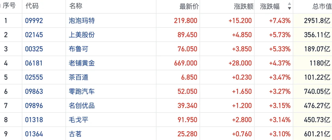332x140 pixels.
Task: Open stock 上美股份 details
Action: point(82,35)
